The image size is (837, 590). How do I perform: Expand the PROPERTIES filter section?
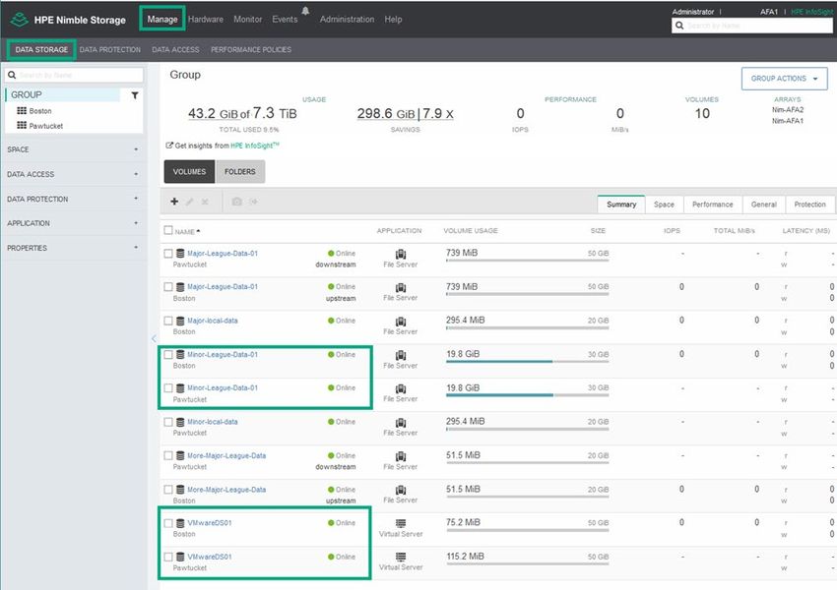coord(73,248)
